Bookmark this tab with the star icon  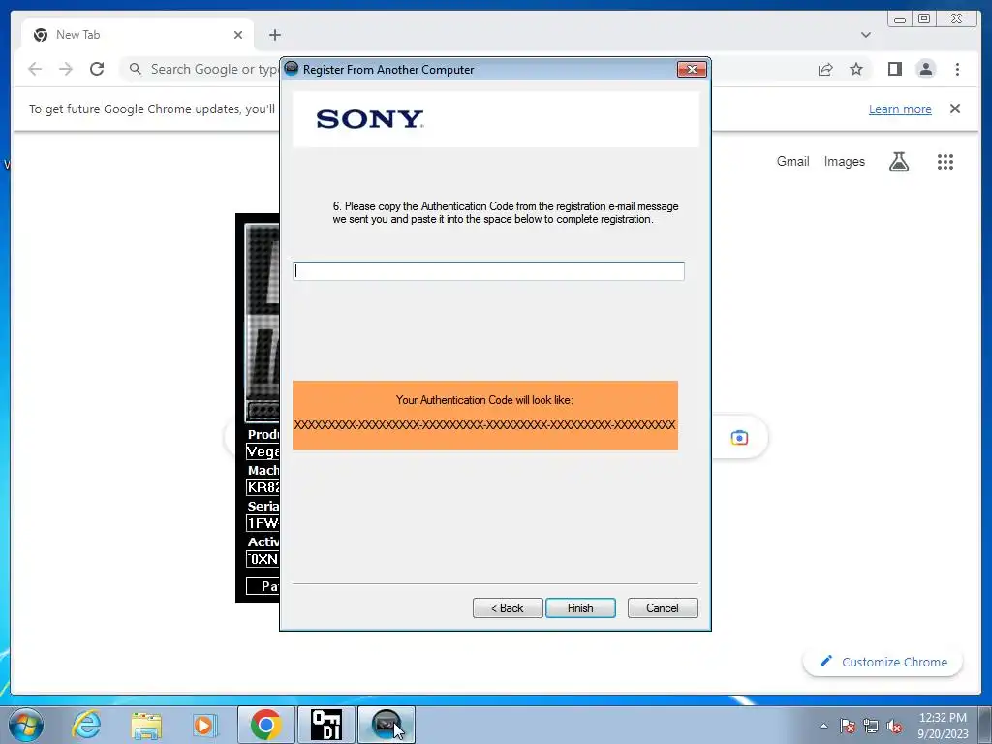coord(856,69)
